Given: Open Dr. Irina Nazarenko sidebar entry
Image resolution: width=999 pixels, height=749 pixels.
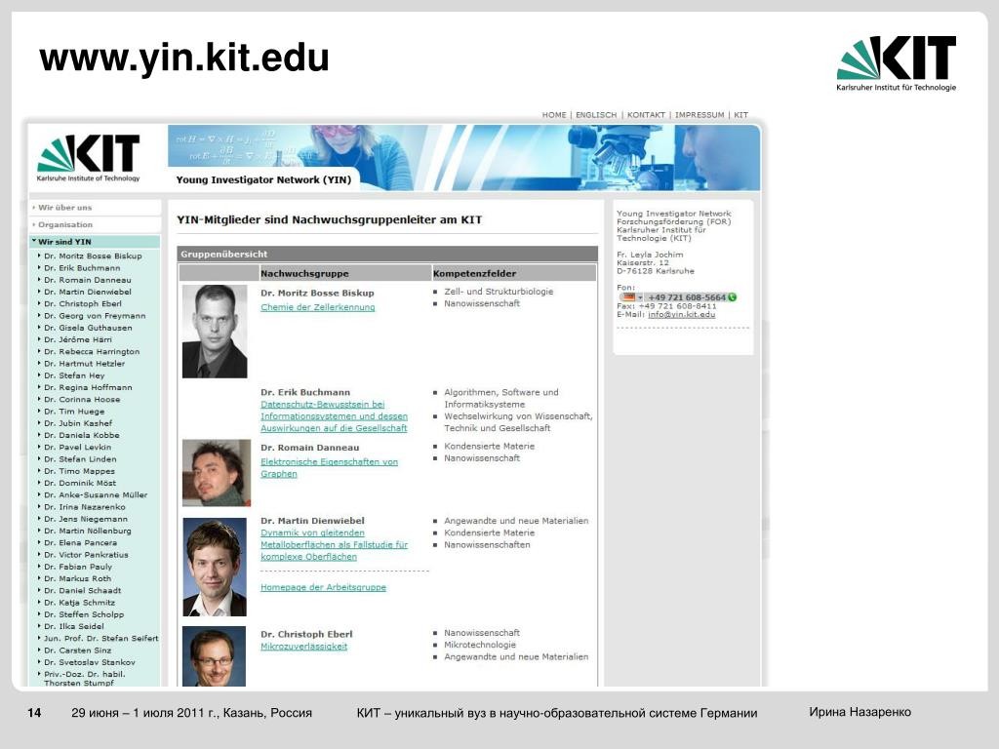Looking at the screenshot, I should (x=84, y=507).
